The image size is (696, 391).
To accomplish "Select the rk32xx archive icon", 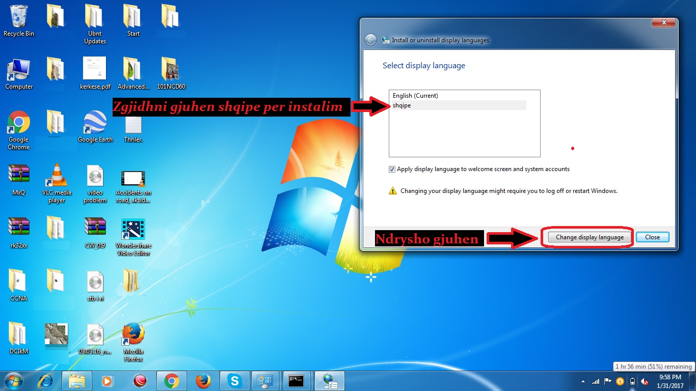I will click(19, 233).
